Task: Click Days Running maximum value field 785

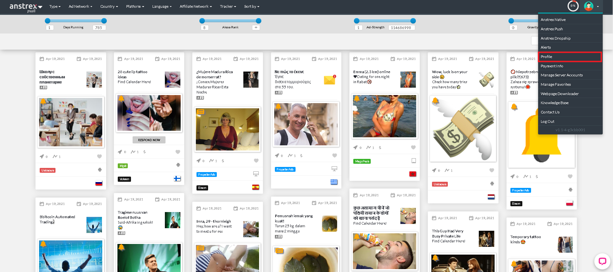Action: [99, 28]
